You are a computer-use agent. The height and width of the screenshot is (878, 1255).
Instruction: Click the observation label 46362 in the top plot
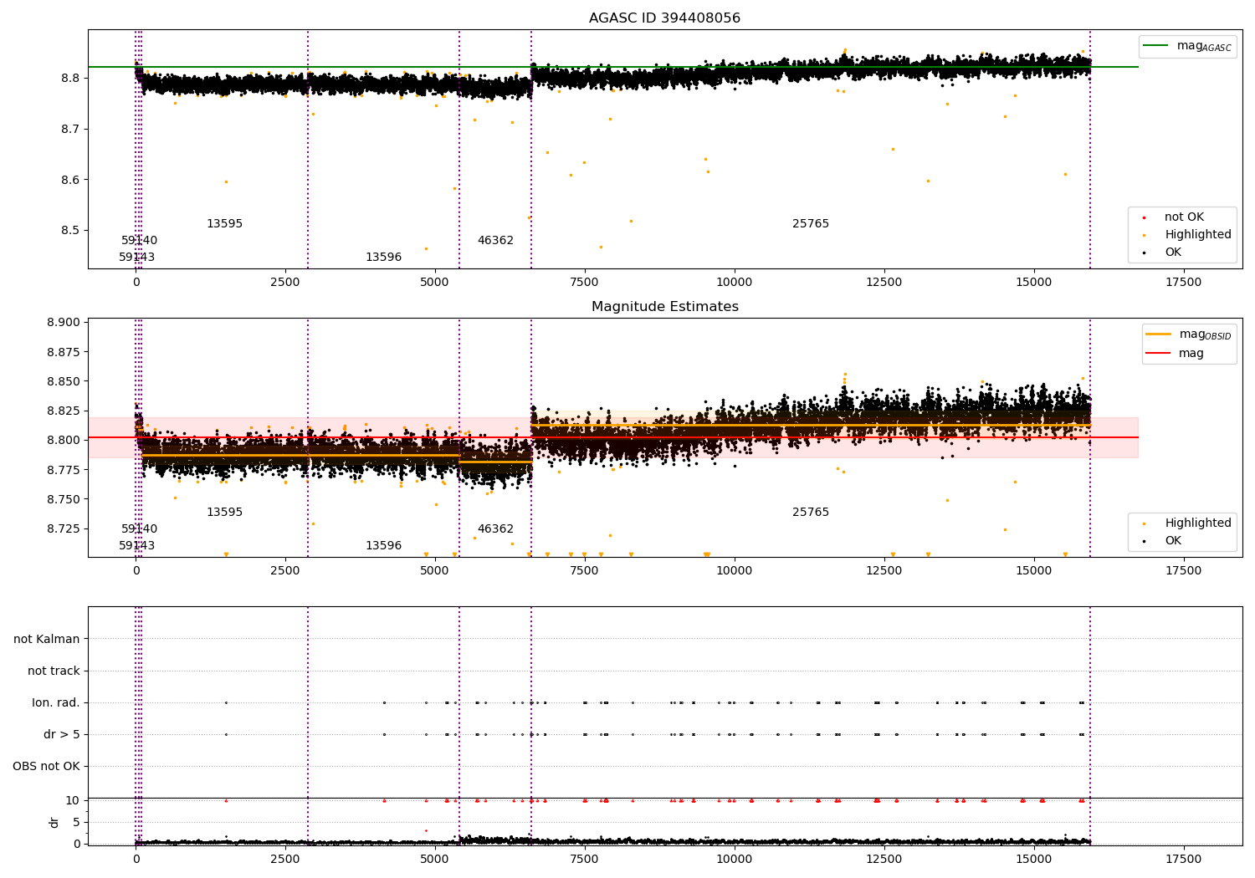coord(495,241)
